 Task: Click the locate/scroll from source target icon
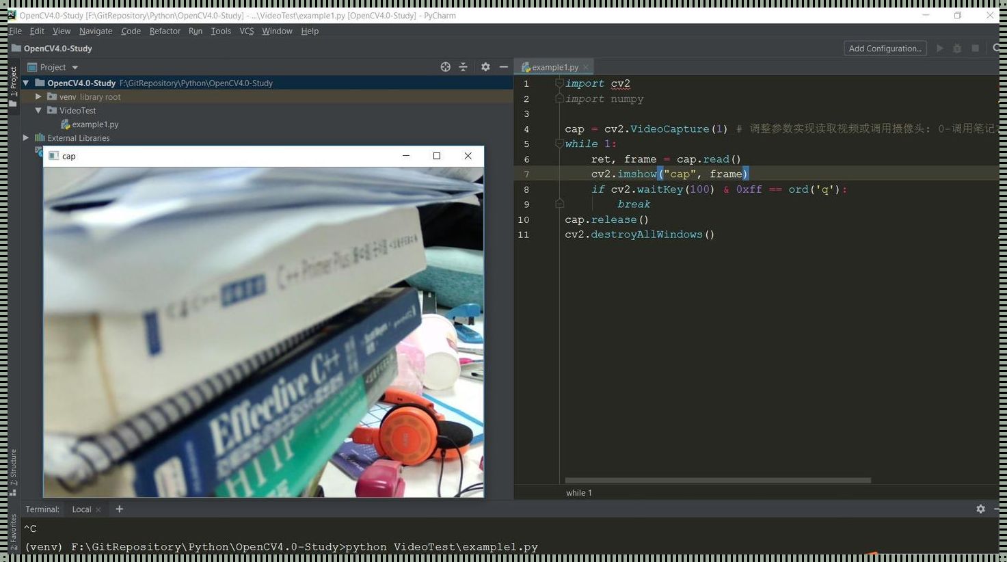pyautogui.click(x=445, y=67)
